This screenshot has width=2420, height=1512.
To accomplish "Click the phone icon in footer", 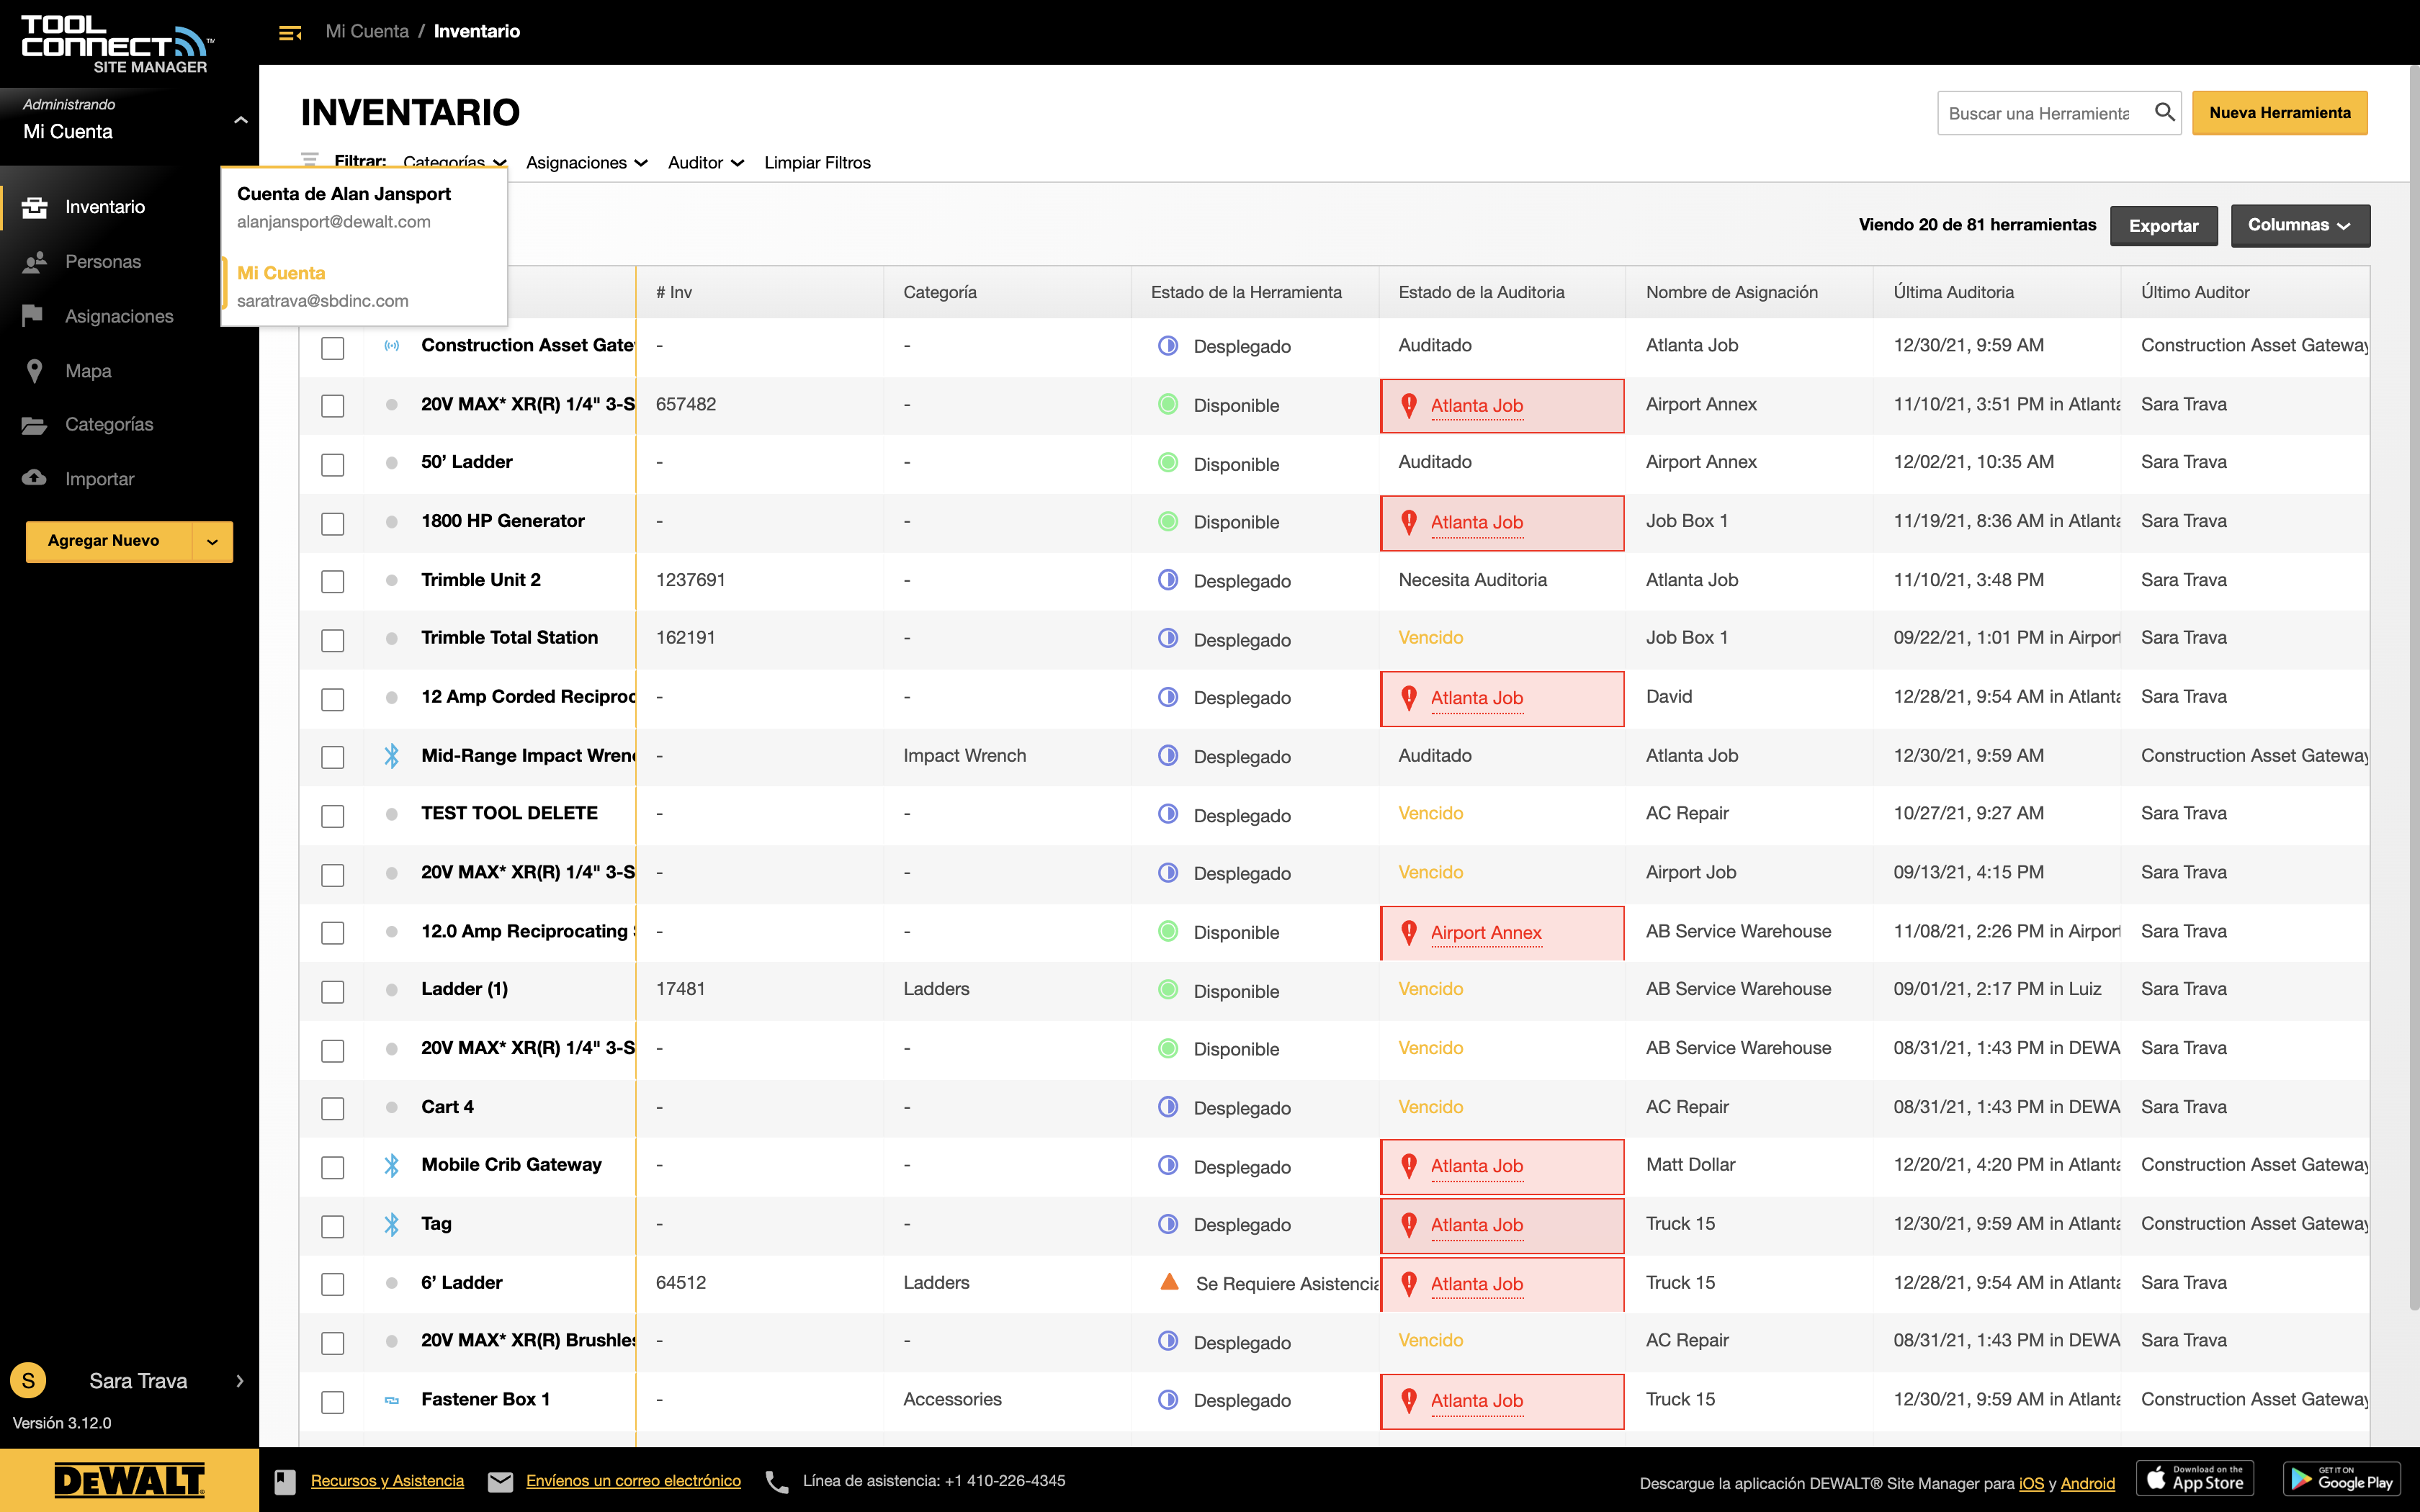I will 777,1482.
